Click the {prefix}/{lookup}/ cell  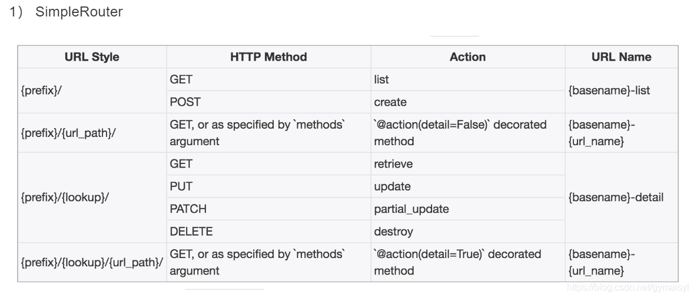[x=92, y=197]
